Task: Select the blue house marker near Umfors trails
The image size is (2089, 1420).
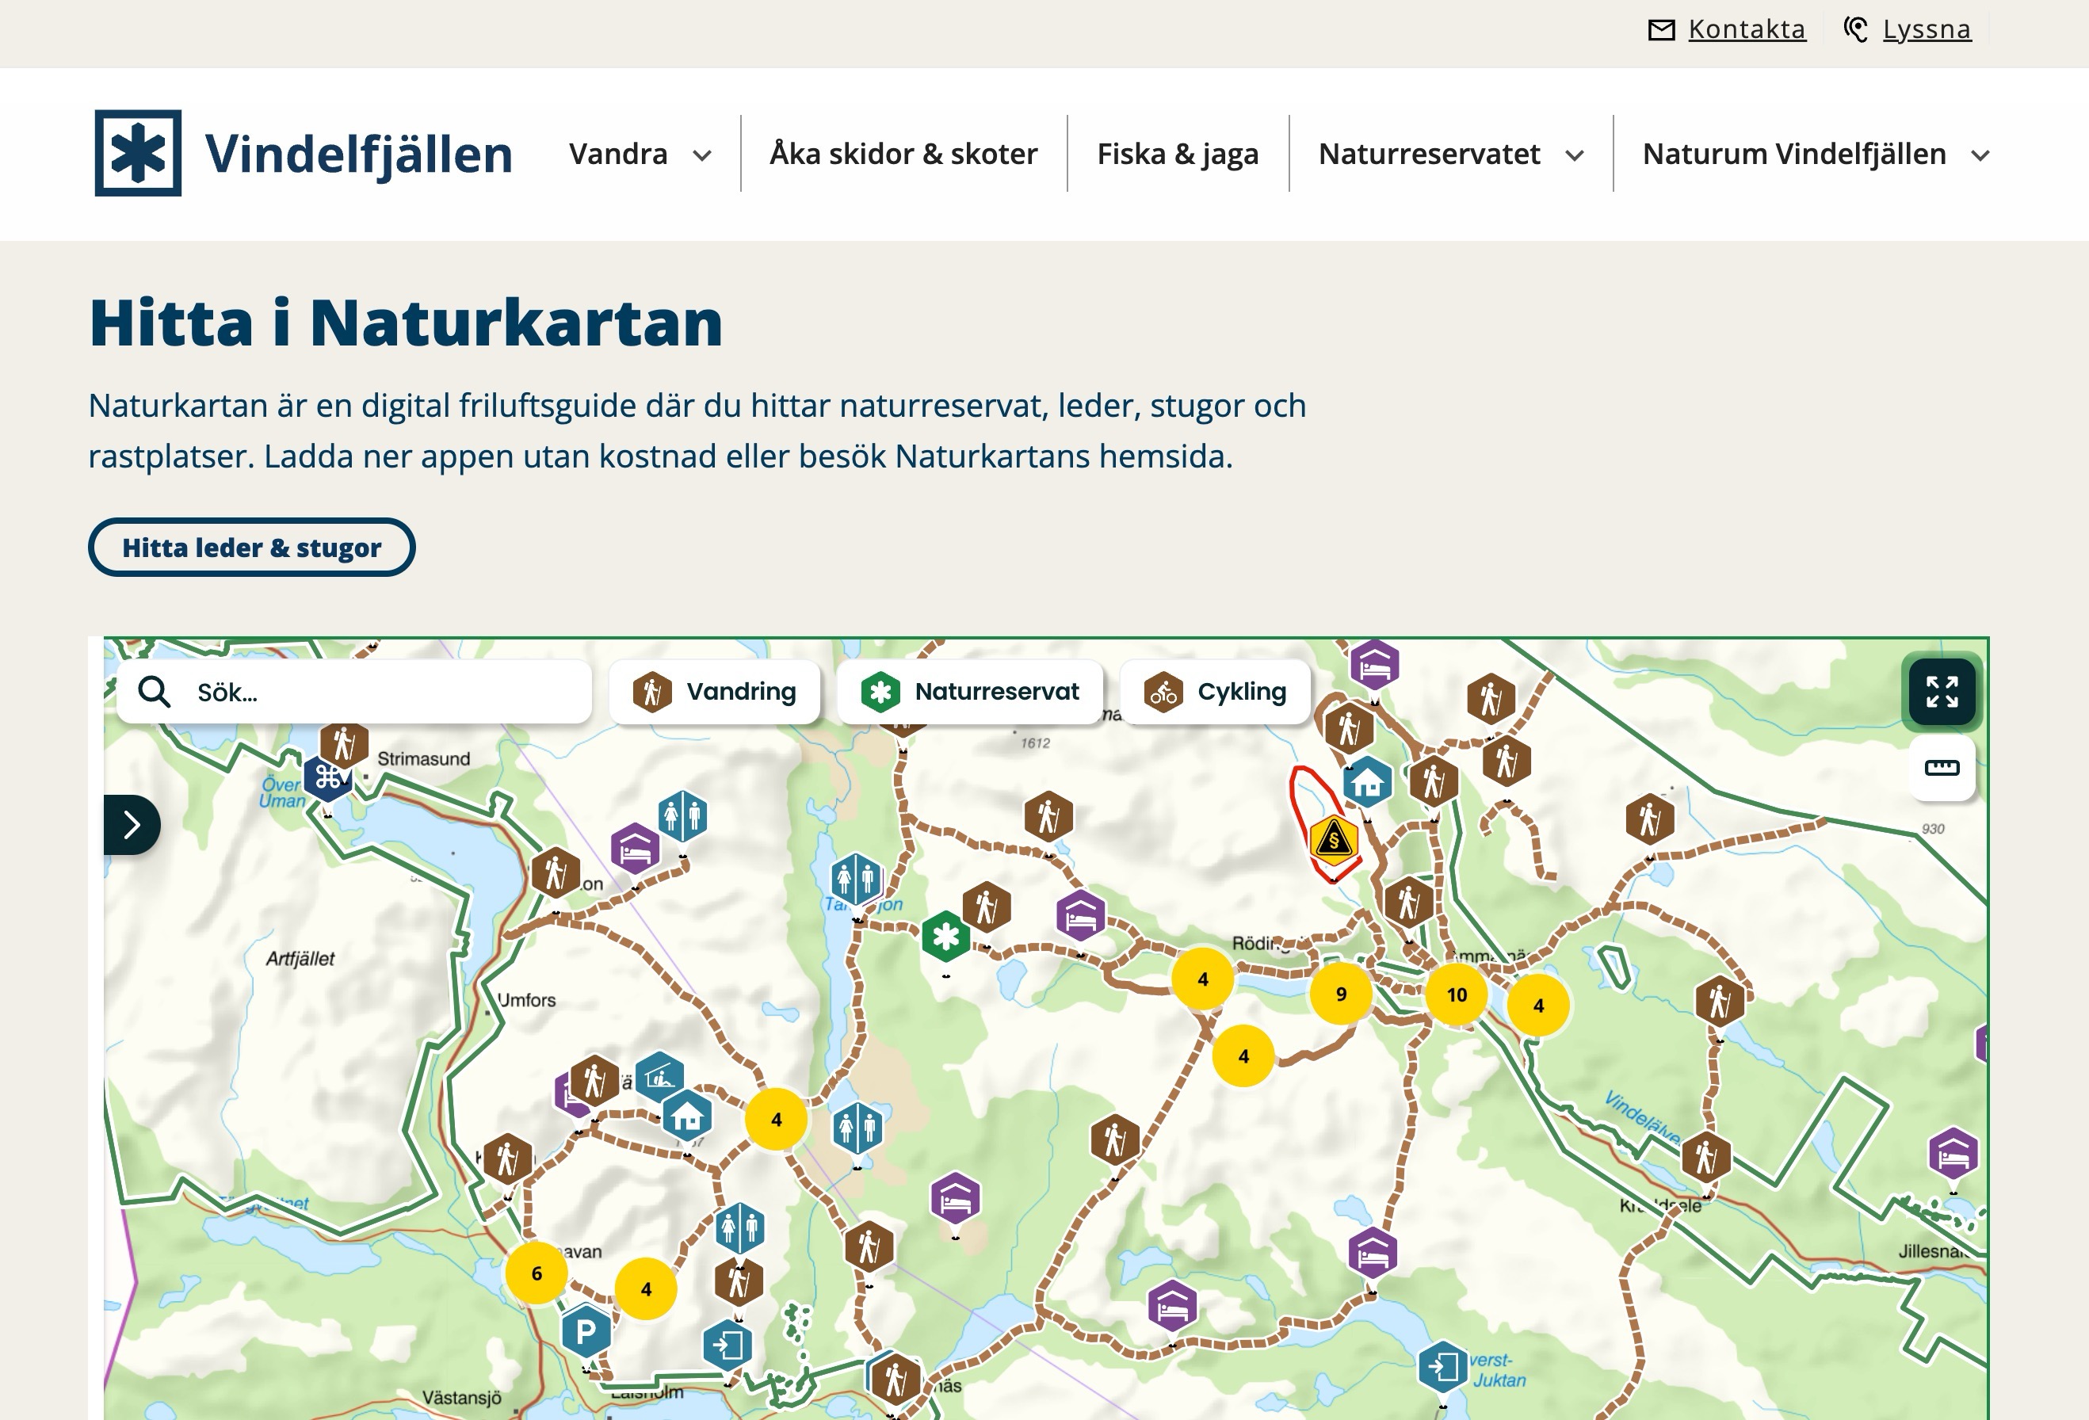Action: [688, 1116]
